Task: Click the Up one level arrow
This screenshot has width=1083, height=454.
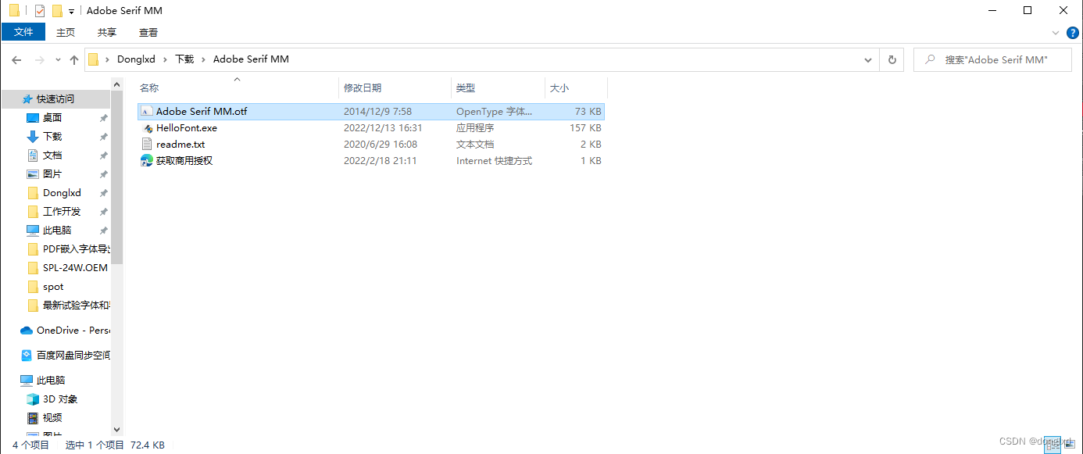Action: [x=74, y=59]
